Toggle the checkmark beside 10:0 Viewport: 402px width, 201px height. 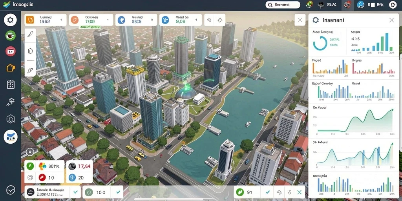pyautogui.click(x=118, y=192)
